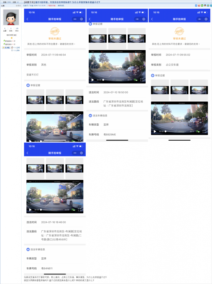Toggle green switch on the third screenshot's video
Image resolution: width=212 pixels, height=284 pixels.
coord(198,131)
